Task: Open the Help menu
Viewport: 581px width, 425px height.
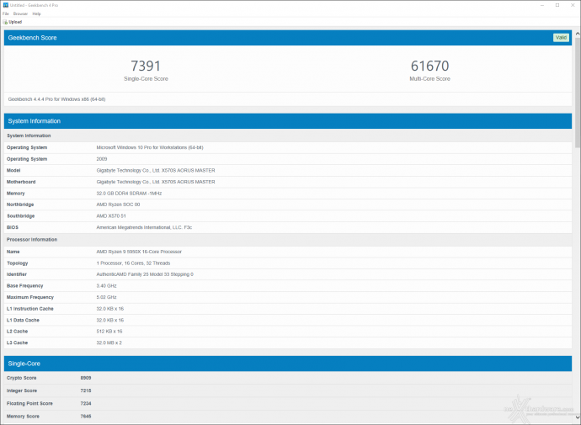Action: [36, 13]
